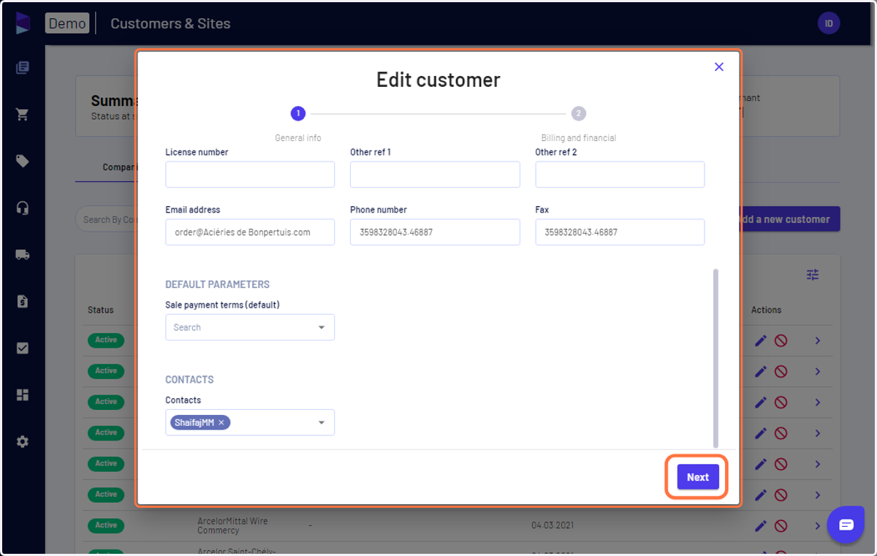Open the ID user avatar menu
The width and height of the screenshot is (877, 556).
829,23
